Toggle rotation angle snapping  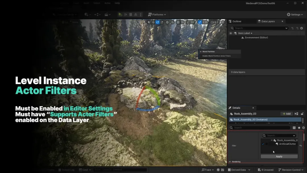tap(188, 22)
